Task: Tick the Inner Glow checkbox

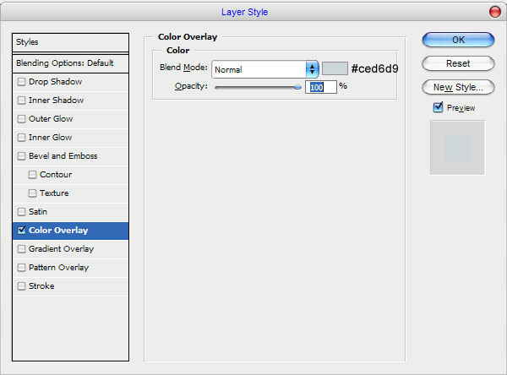Action: pos(21,138)
